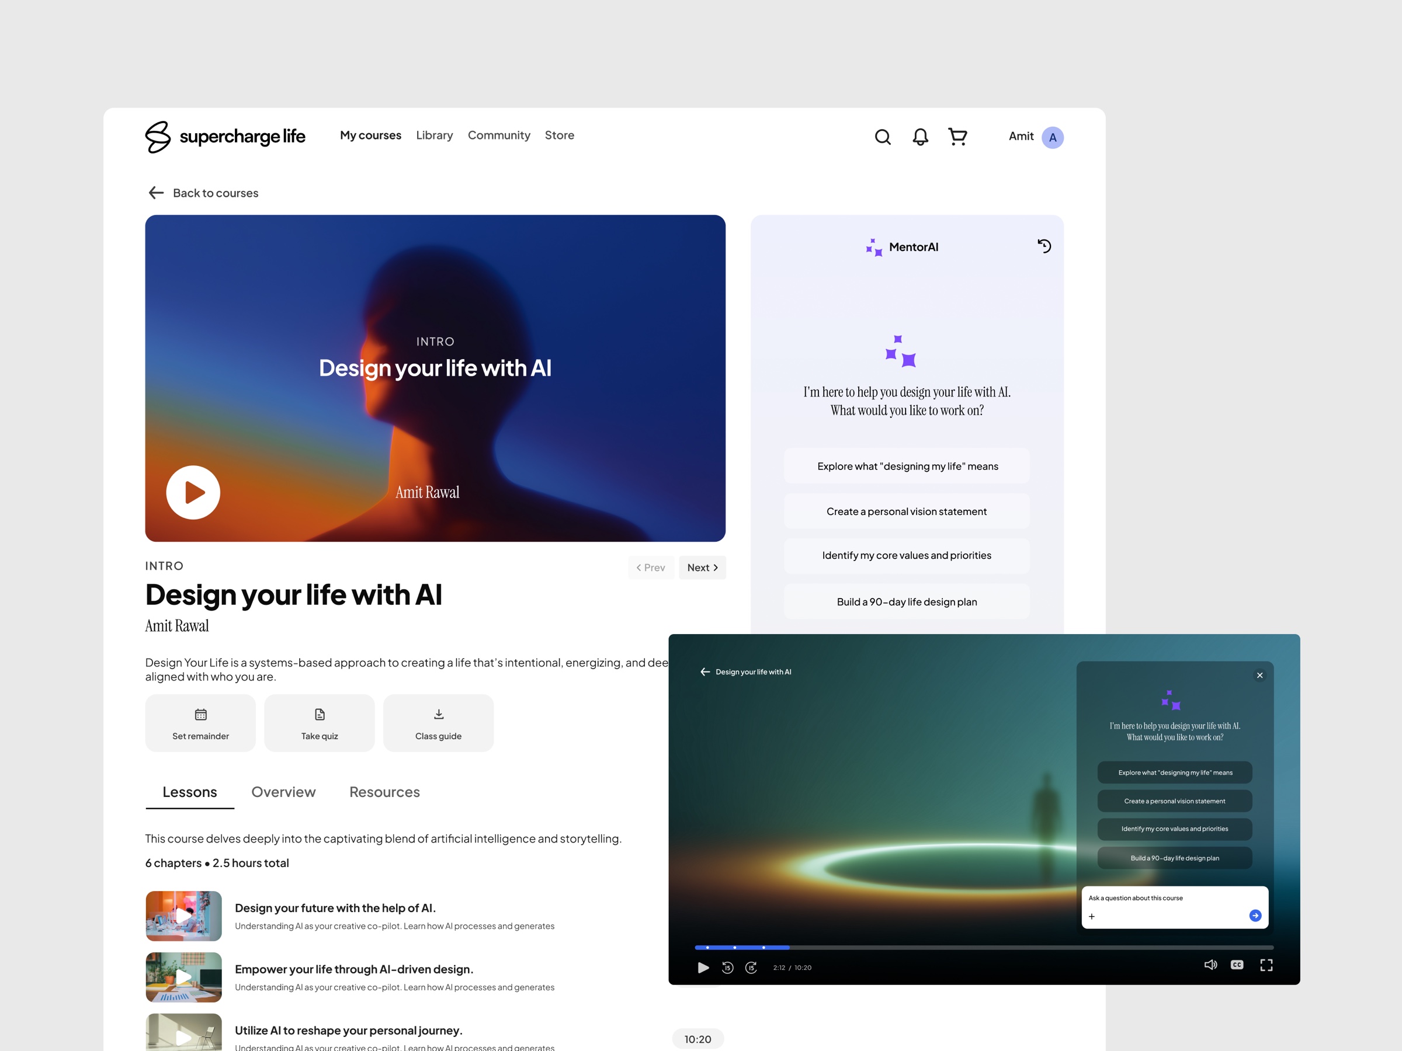Viewport: 1402px width, 1051px height.
Task: Click lesson title Empower your life through AI-driven design
Action: click(355, 969)
